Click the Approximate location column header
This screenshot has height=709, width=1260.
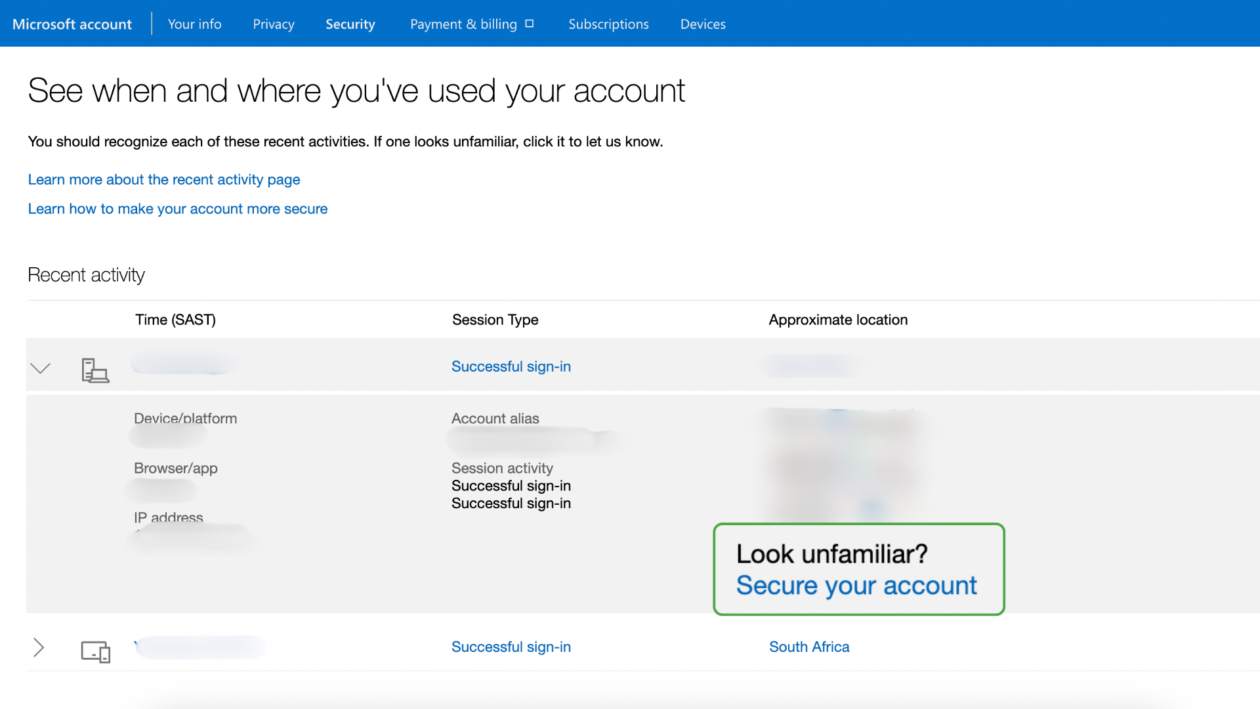coord(838,320)
